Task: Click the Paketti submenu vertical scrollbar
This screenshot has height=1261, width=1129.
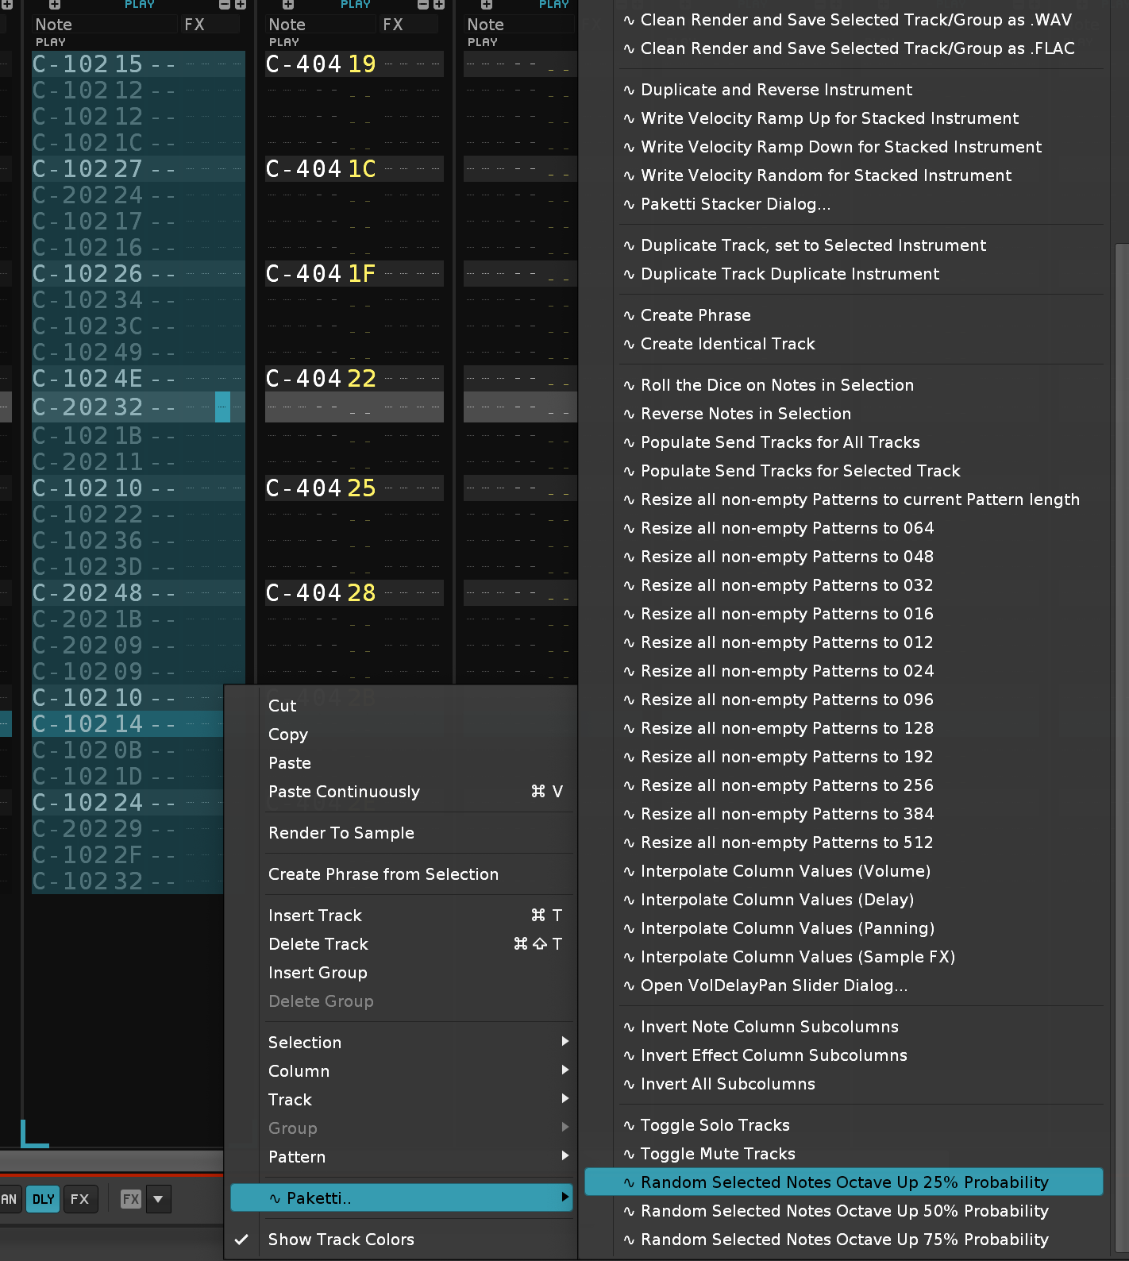Action: tap(1121, 715)
